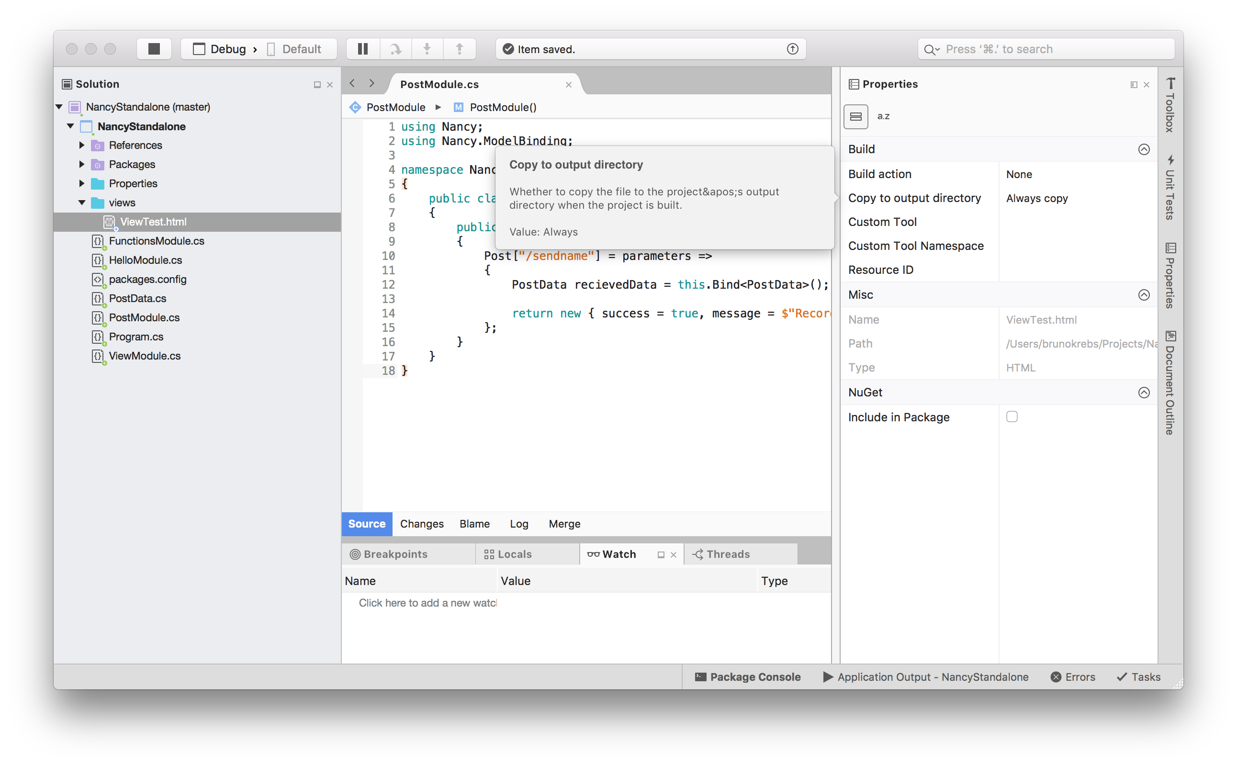
Task: Change Copy to output directory value
Action: 1078,199
